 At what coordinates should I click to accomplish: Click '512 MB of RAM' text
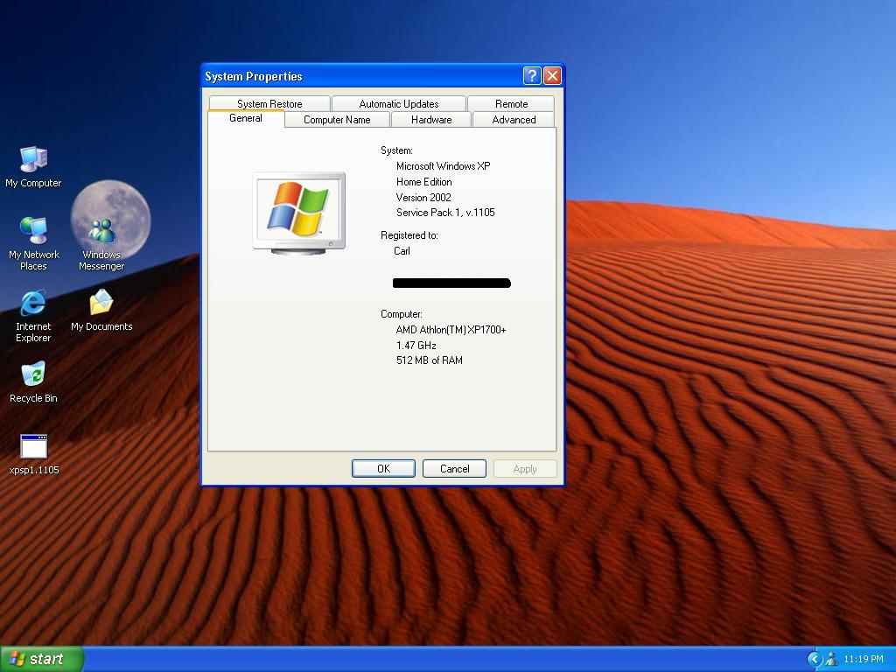click(429, 360)
